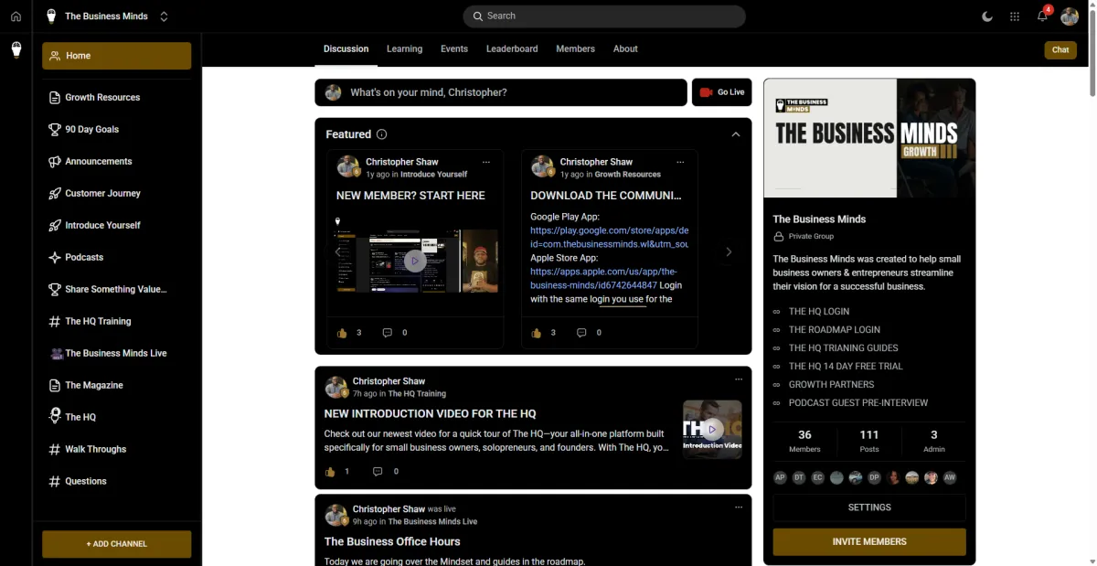Open THE ROADMAP LOGIN link

tap(835, 330)
